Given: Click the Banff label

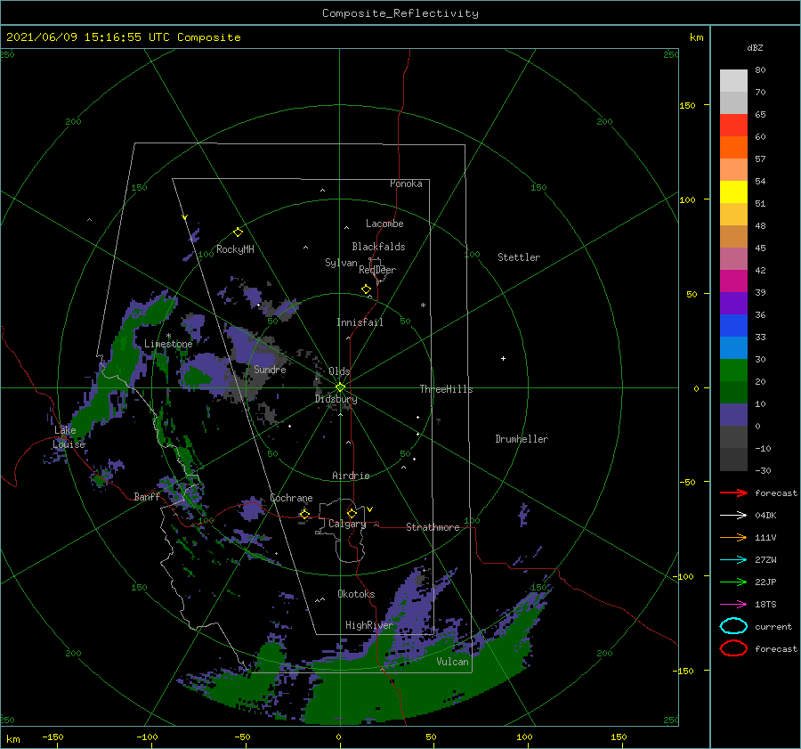Looking at the screenshot, I should (x=147, y=496).
